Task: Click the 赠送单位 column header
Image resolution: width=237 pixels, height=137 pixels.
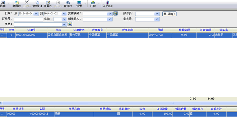Action: [x=198, y=109]
